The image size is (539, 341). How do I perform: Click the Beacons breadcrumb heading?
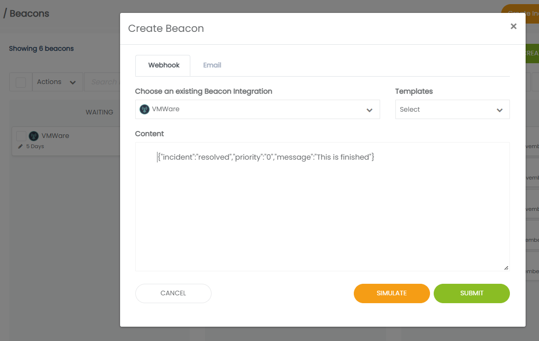(29, 14)
